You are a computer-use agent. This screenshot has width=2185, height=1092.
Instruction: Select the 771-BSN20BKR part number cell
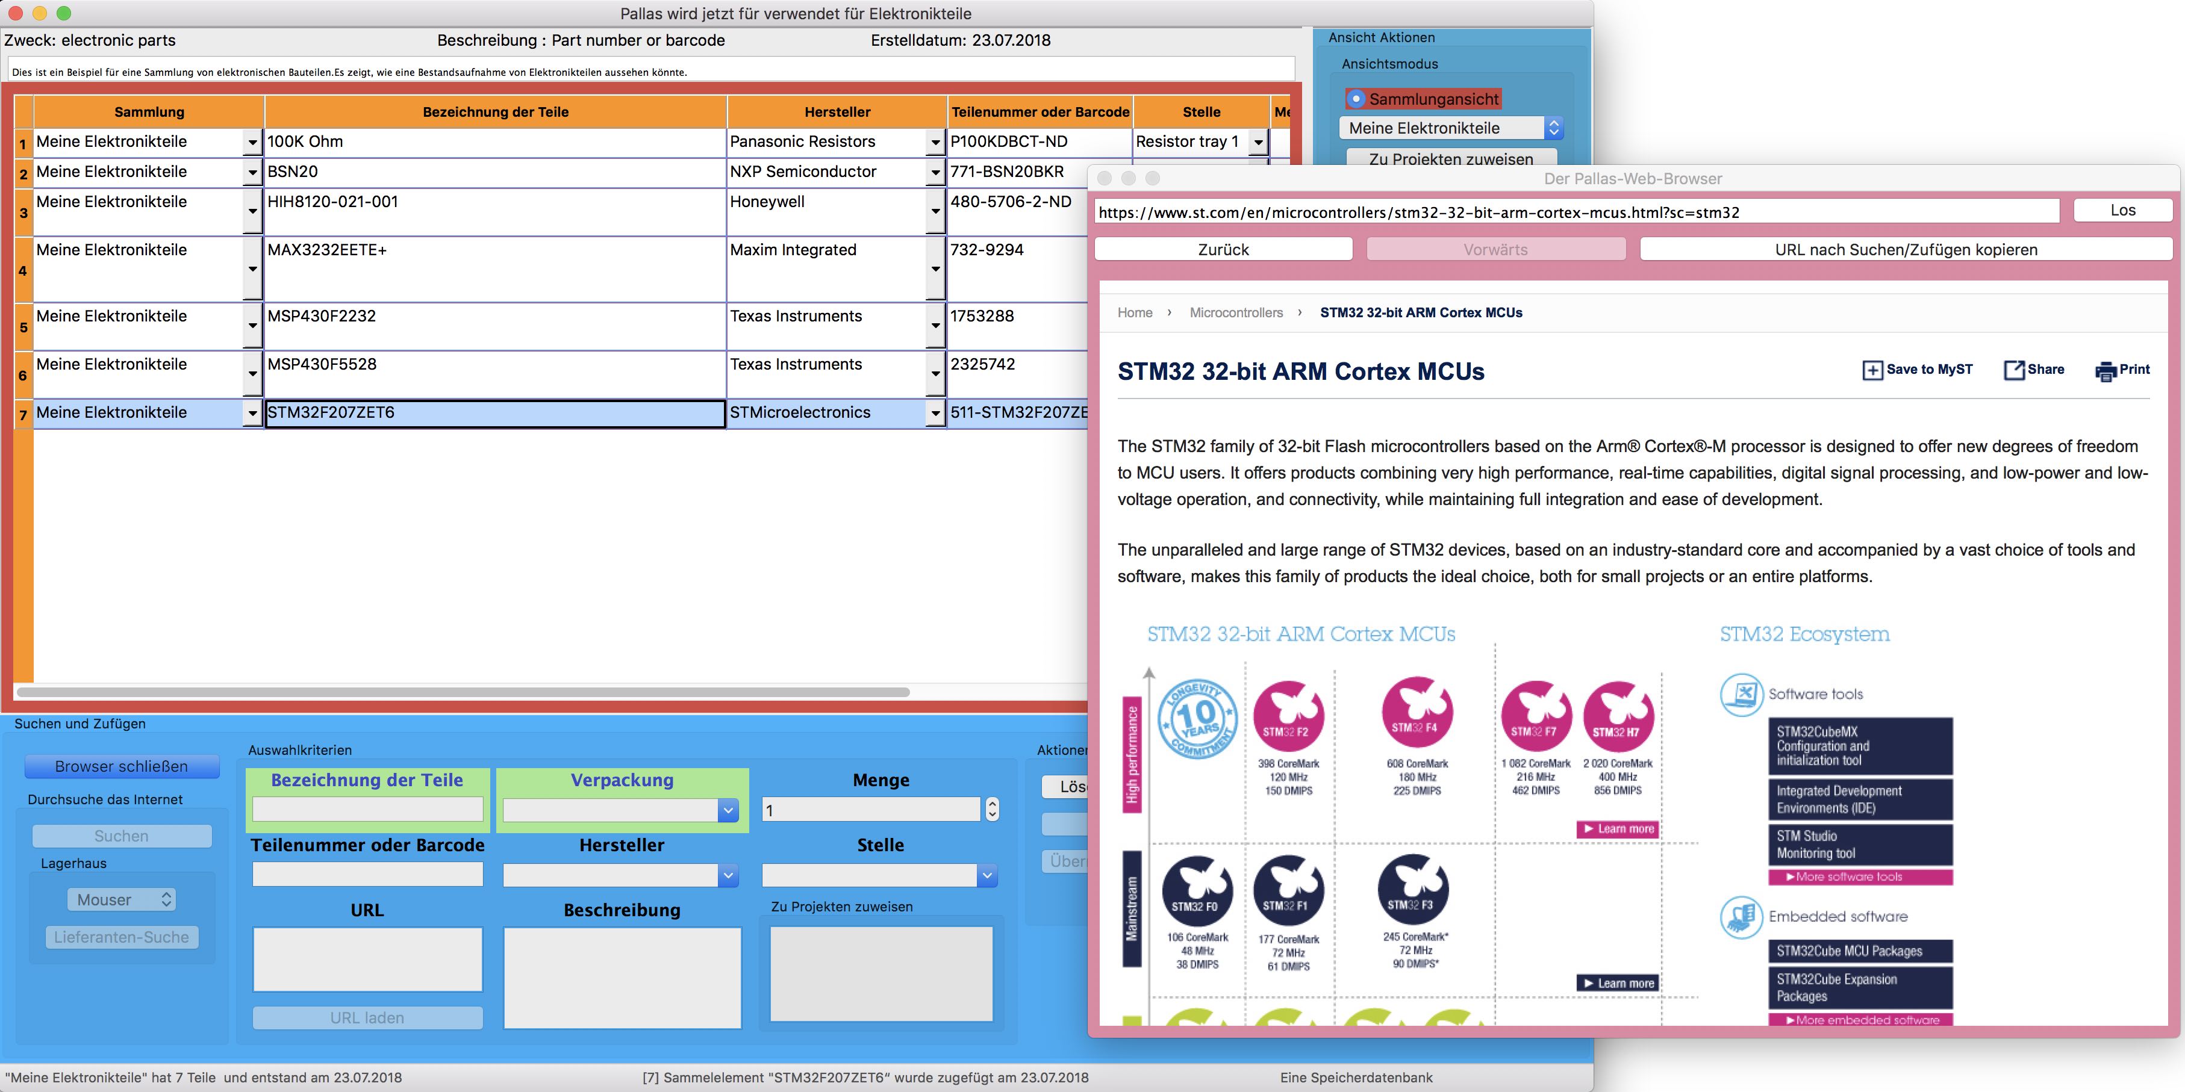[x=1017, y=172]
